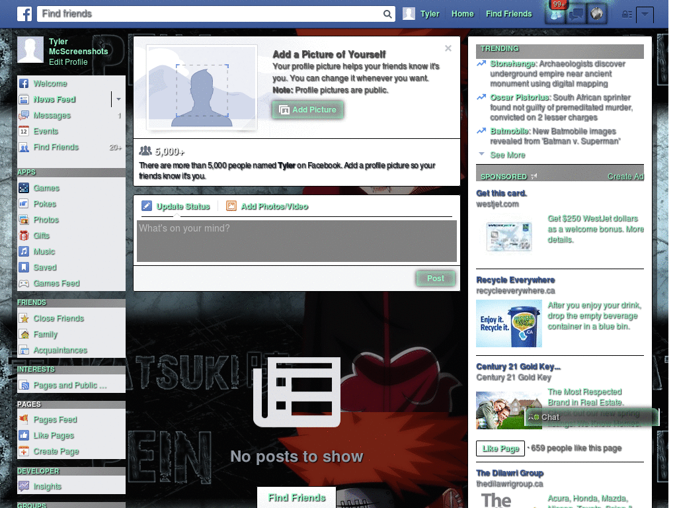
Task: Open the Messages sidebar icon
Action: [x=24, y=115]
